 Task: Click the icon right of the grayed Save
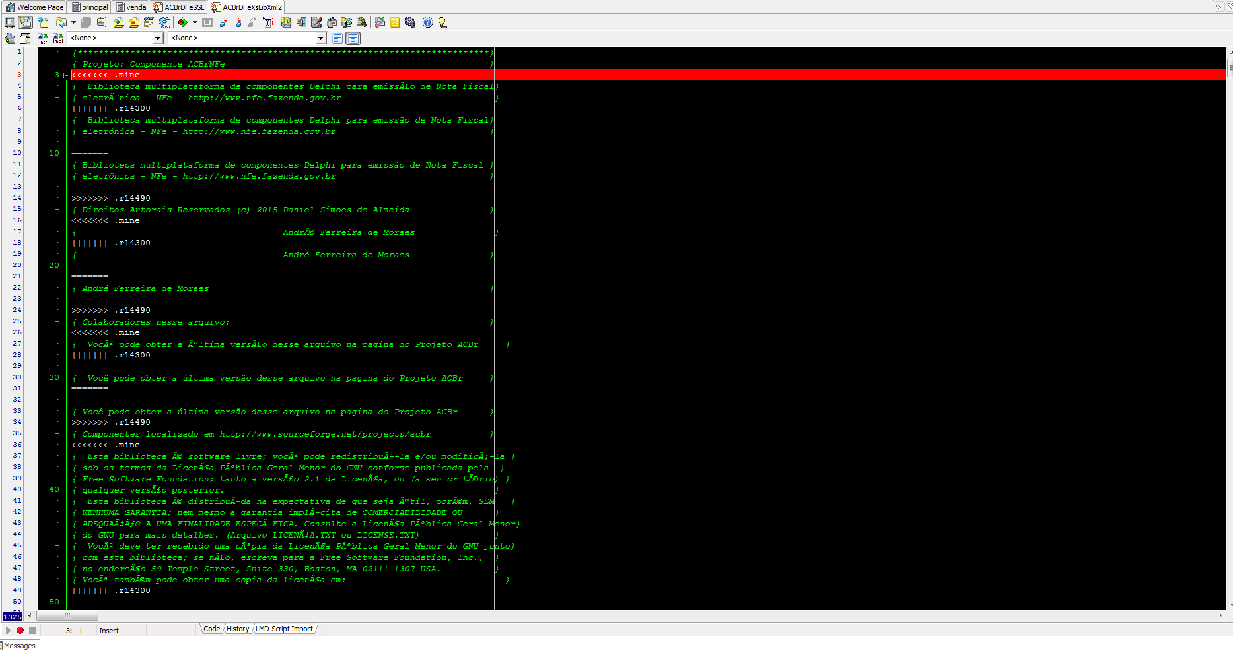tap(101, 22)
